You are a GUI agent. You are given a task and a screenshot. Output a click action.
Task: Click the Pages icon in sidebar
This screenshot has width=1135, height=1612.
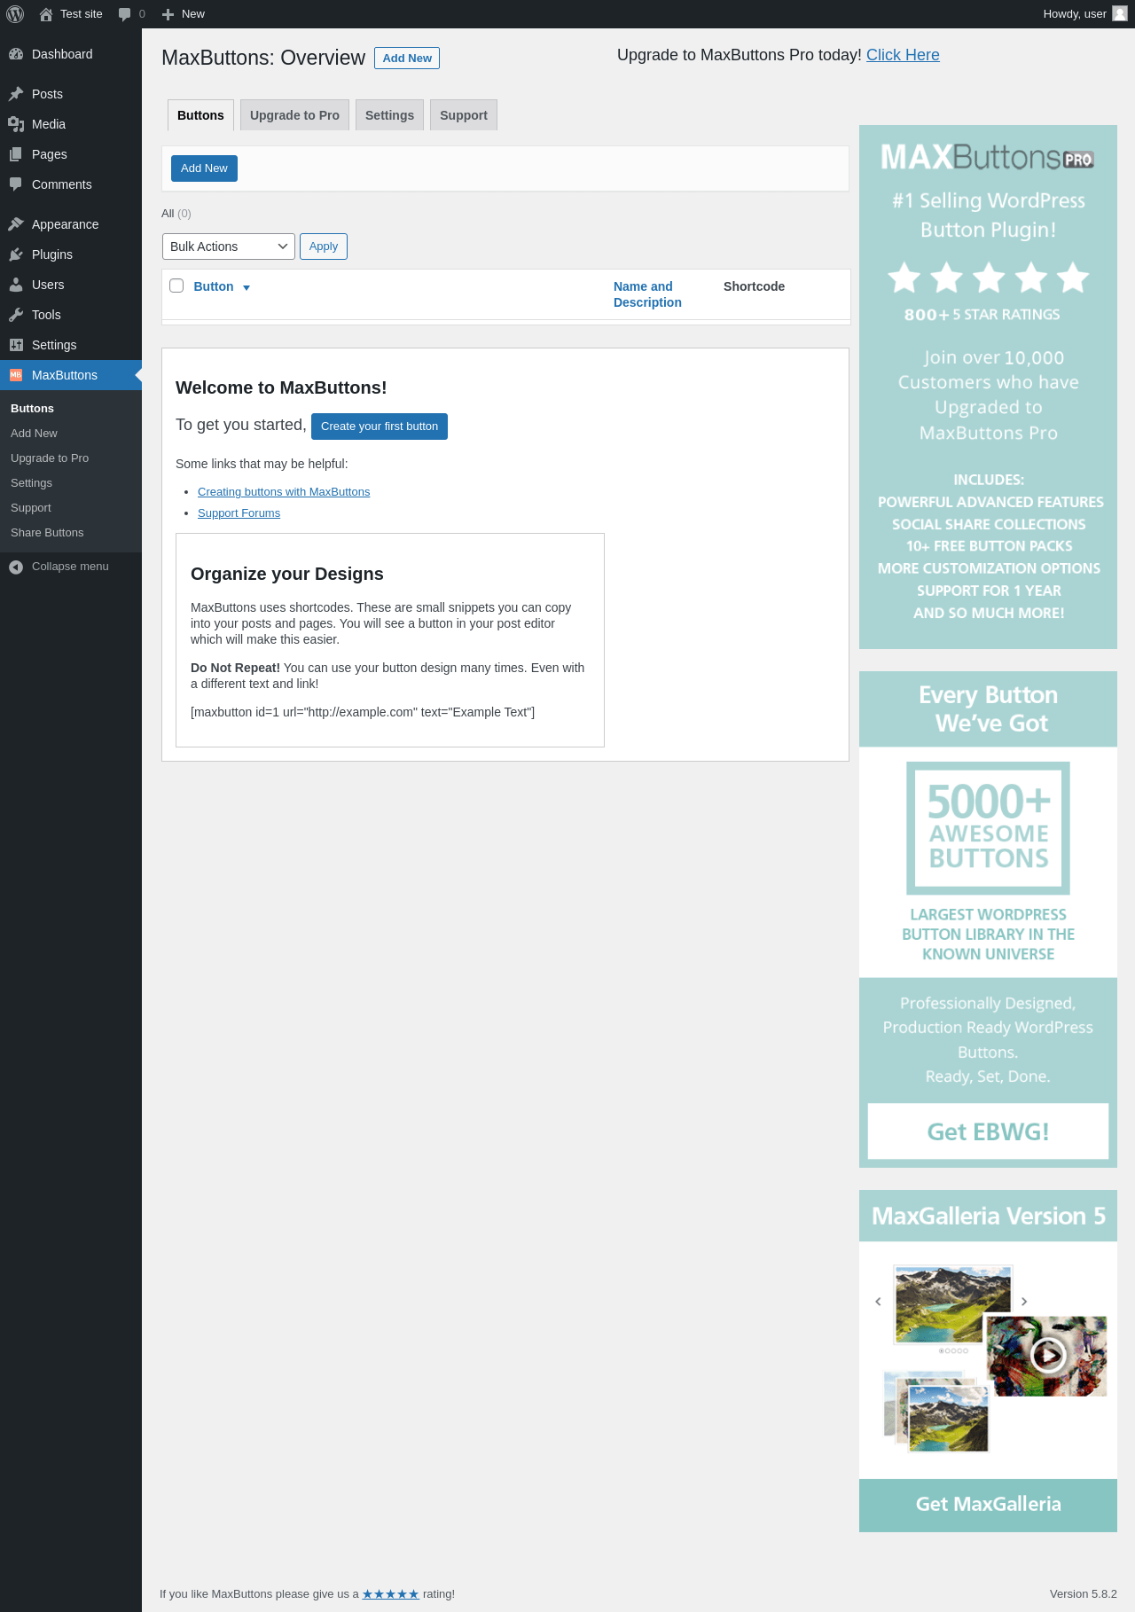pos(16,154)
